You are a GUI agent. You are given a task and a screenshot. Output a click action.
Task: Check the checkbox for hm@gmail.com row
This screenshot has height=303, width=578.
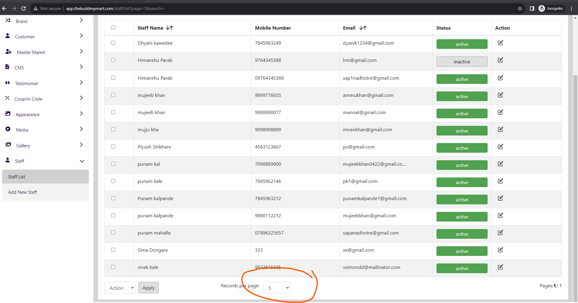(113, 60)
